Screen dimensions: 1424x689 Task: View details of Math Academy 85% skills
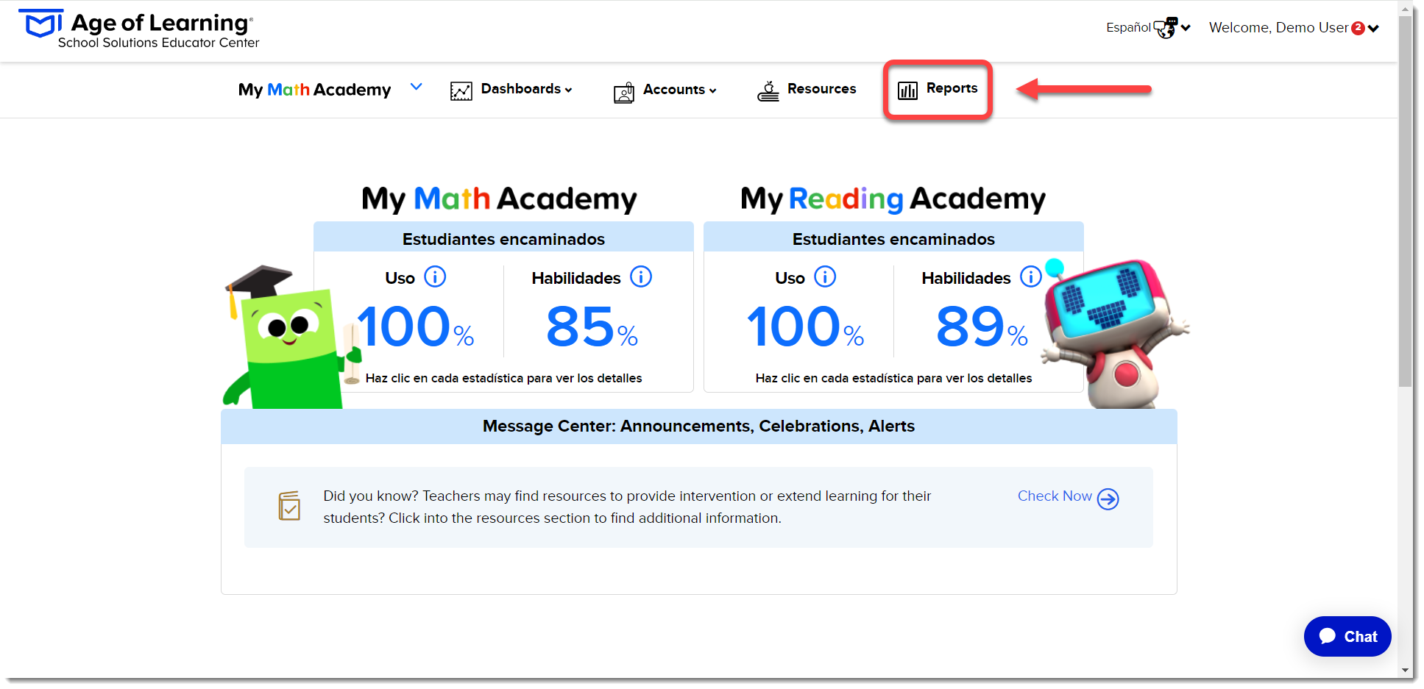[x=592, y=327]
